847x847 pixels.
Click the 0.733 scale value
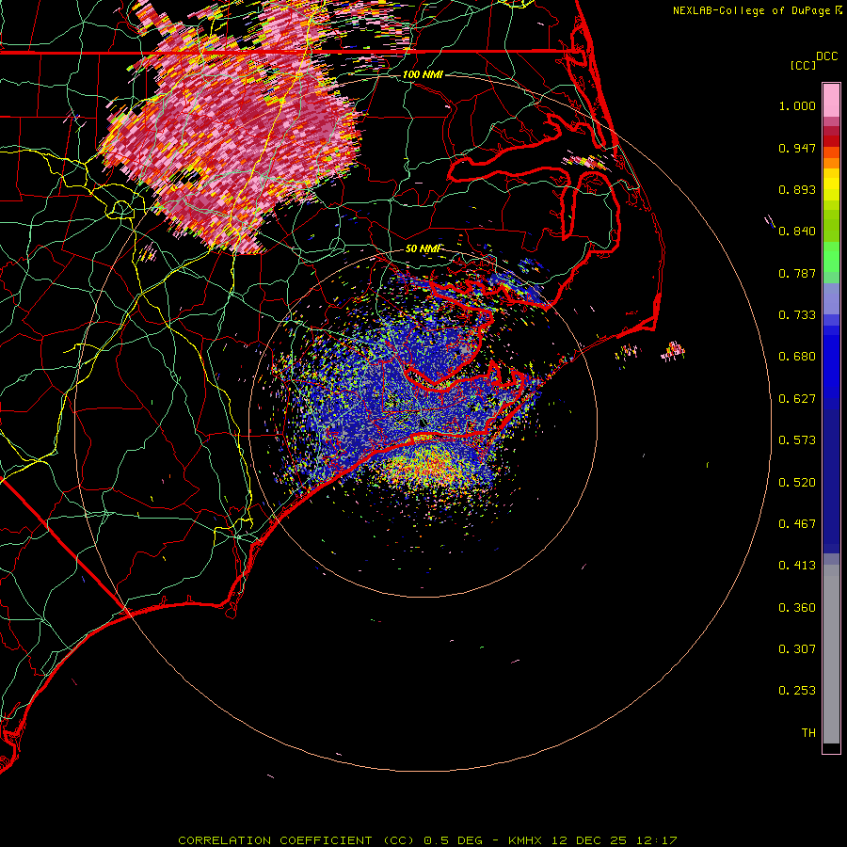coord(797,315)
